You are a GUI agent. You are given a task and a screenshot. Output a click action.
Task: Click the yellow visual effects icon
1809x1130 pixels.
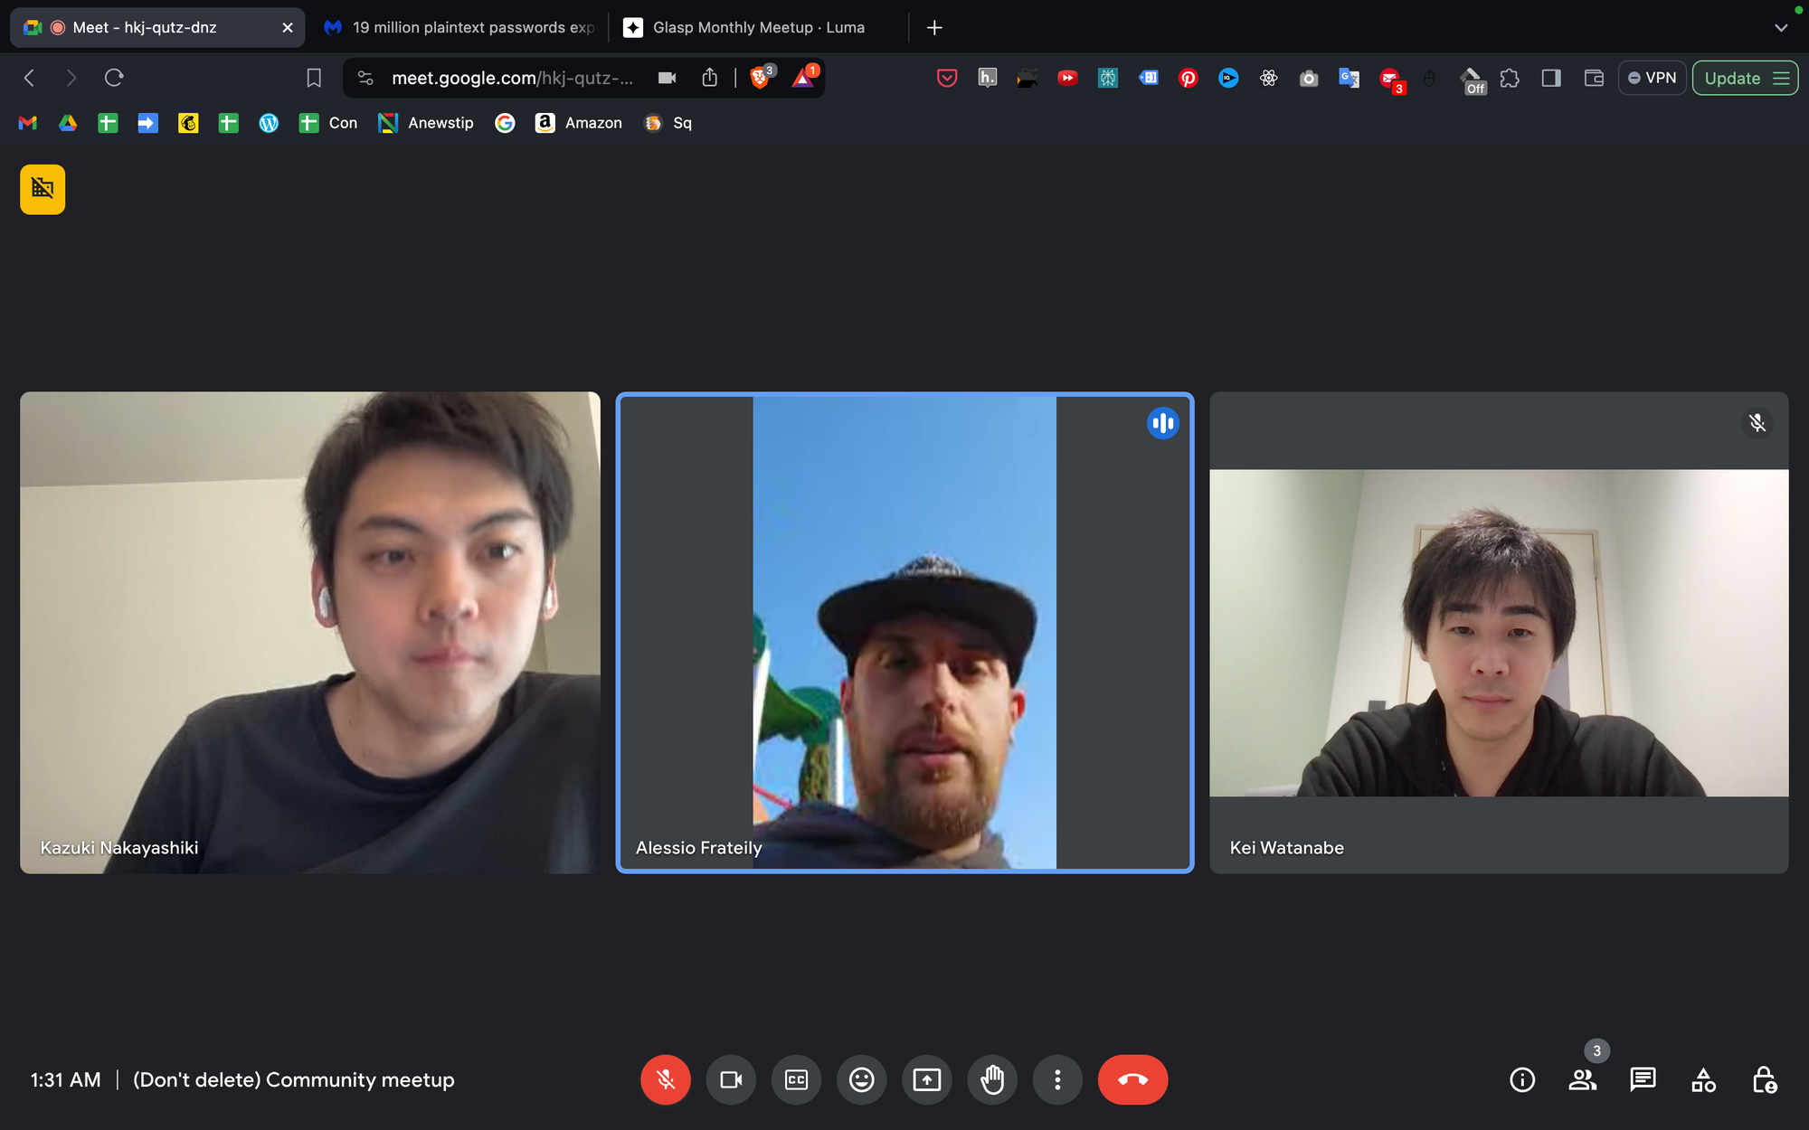coord(43,189)
